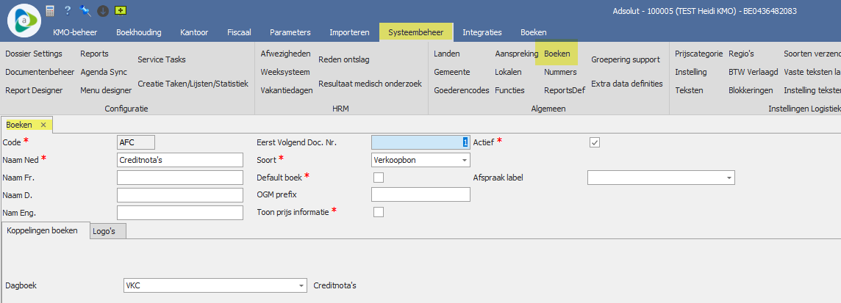Click the Code field containing AFC
The height and width of the screenshot is (303, 841).
(136, 142)
